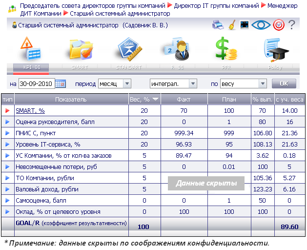This screenshot has height=250, width=307.
Task: Expand the Уровень IT-сервиса row arrow
Action: 7,145
